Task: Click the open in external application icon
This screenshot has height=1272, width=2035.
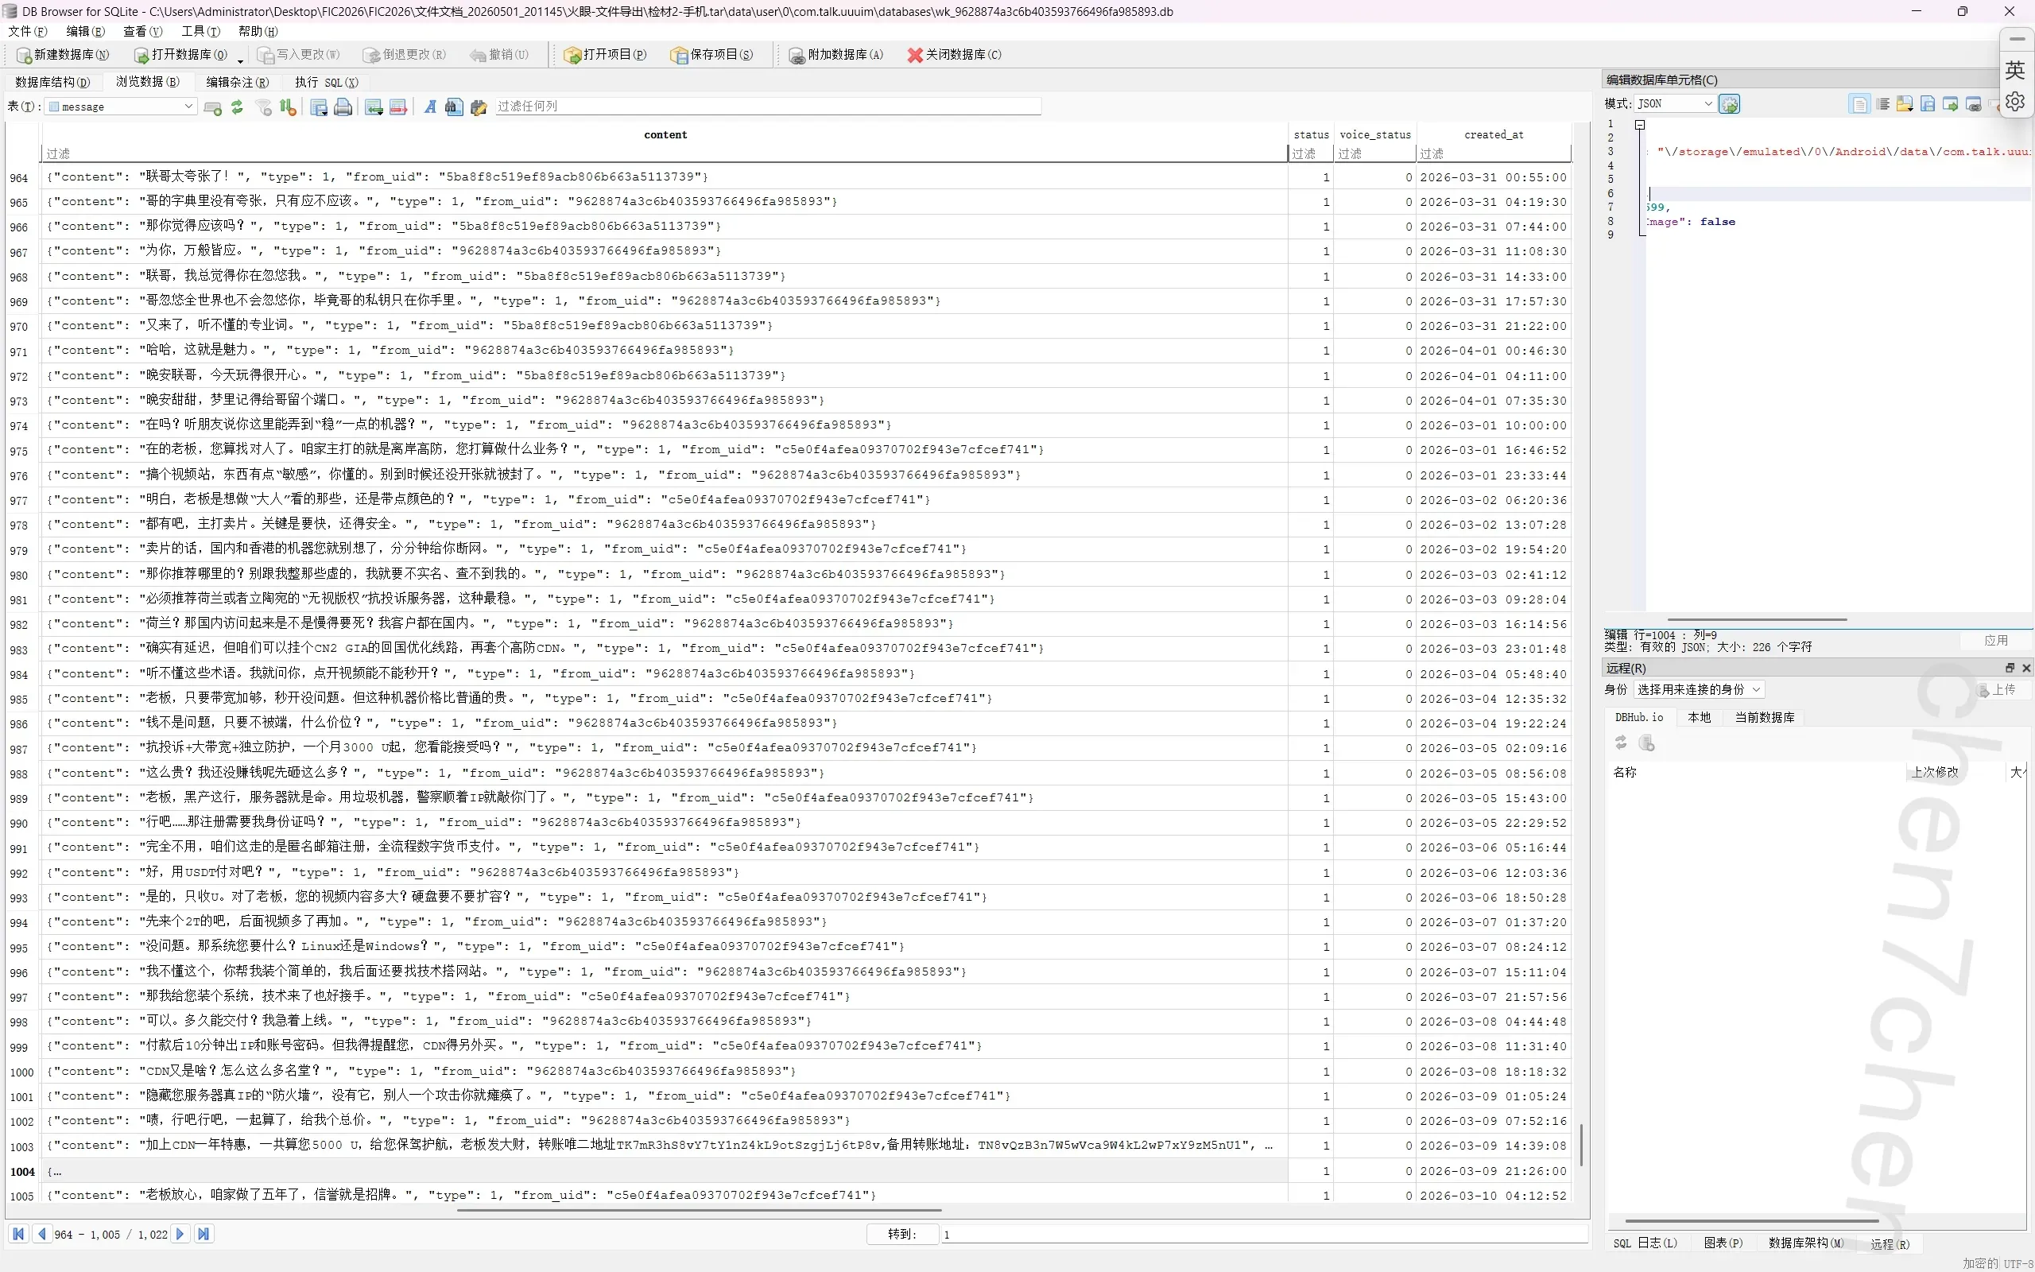Action: click(x=1951, y=104)
